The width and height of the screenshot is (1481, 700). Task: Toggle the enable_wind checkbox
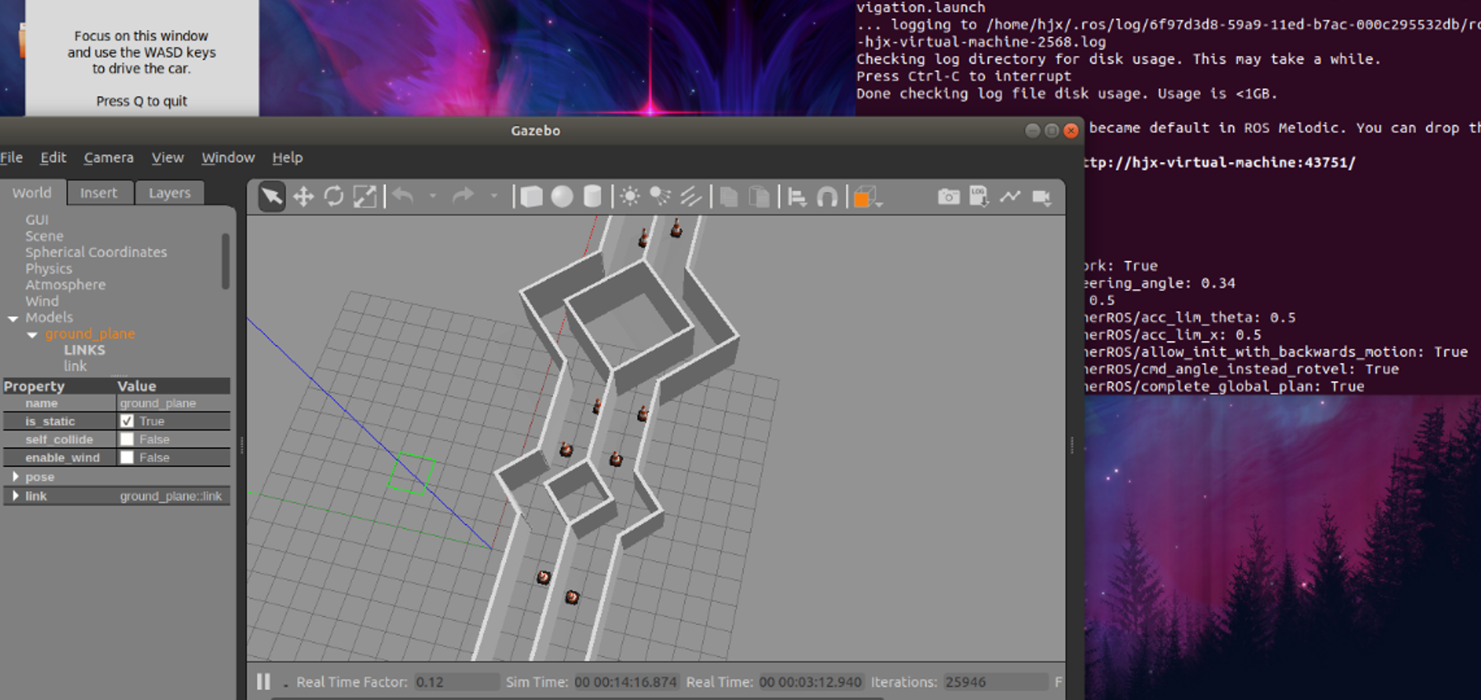coord(127,457)
